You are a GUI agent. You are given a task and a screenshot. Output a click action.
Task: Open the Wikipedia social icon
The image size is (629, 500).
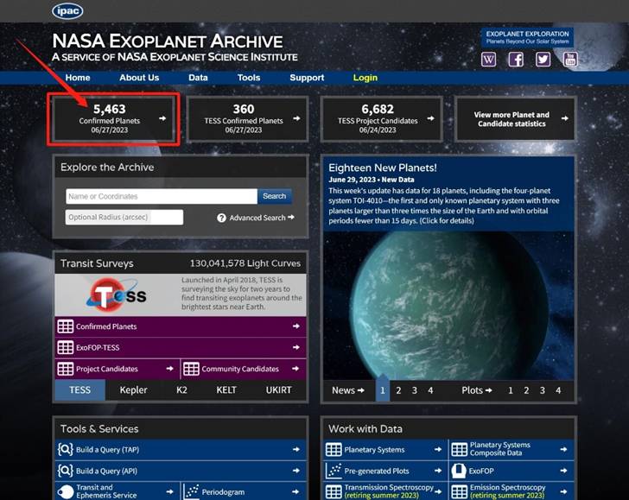489,60
